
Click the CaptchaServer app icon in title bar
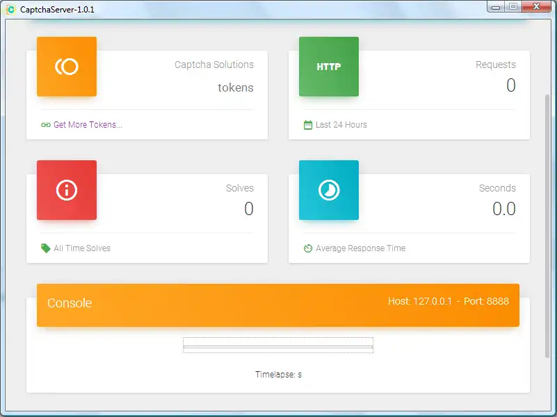[11, 10]
